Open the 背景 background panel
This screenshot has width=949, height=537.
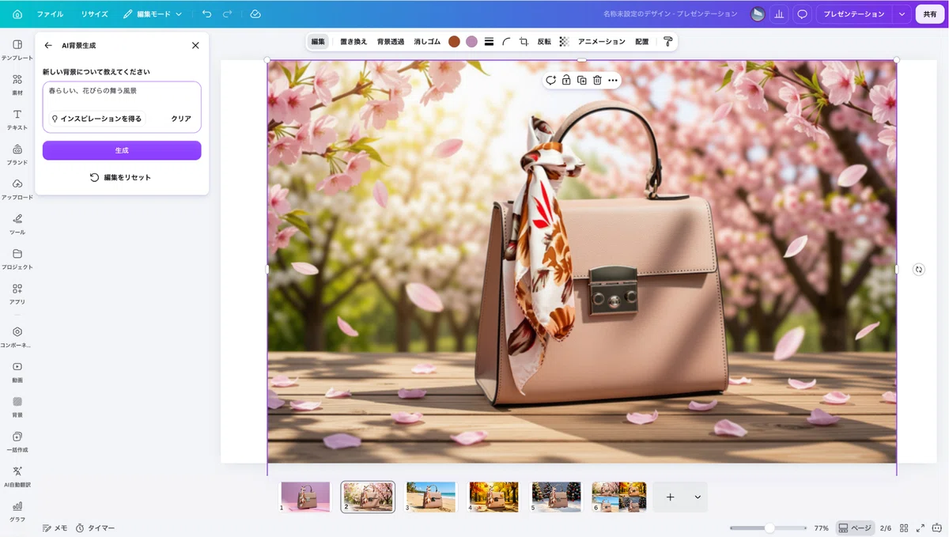[17, 407]
